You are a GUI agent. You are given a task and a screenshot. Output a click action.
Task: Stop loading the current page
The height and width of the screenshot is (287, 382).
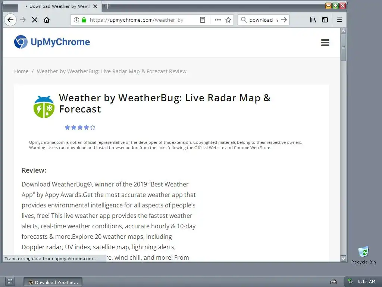[35, 20]
